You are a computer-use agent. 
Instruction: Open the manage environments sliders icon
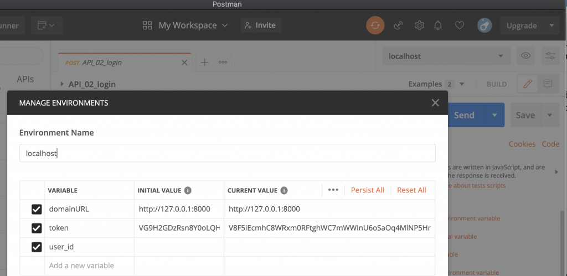[550, 56]
